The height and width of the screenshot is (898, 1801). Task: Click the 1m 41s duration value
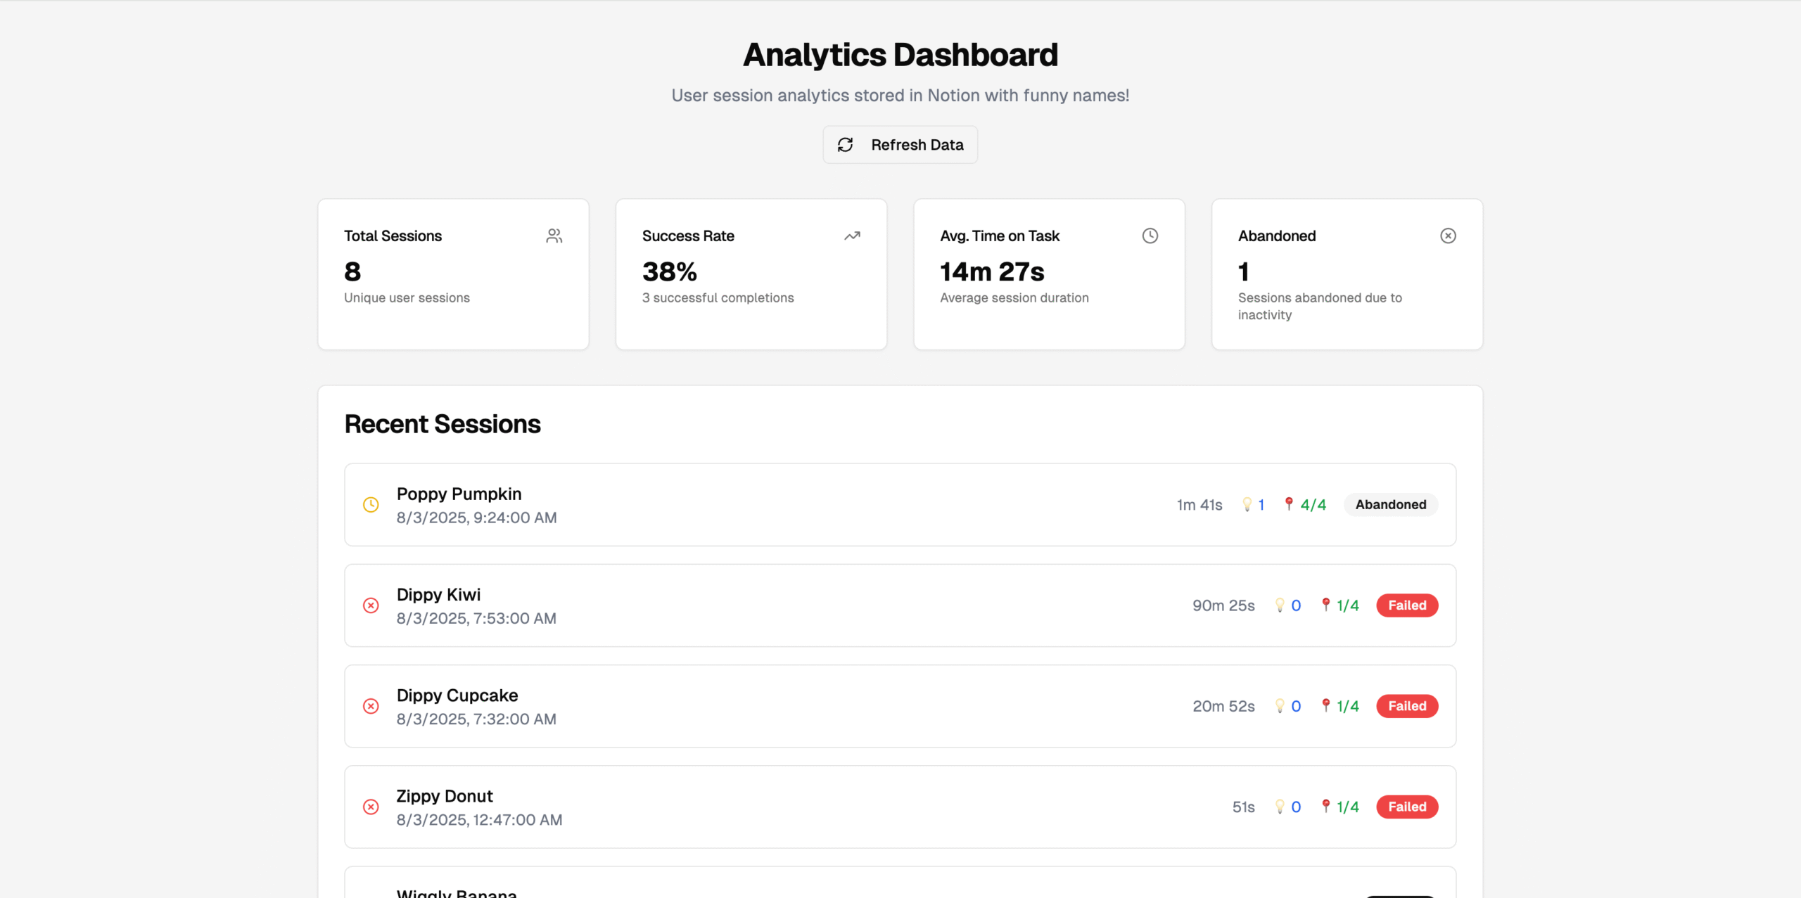click(x=1199, y=505)
